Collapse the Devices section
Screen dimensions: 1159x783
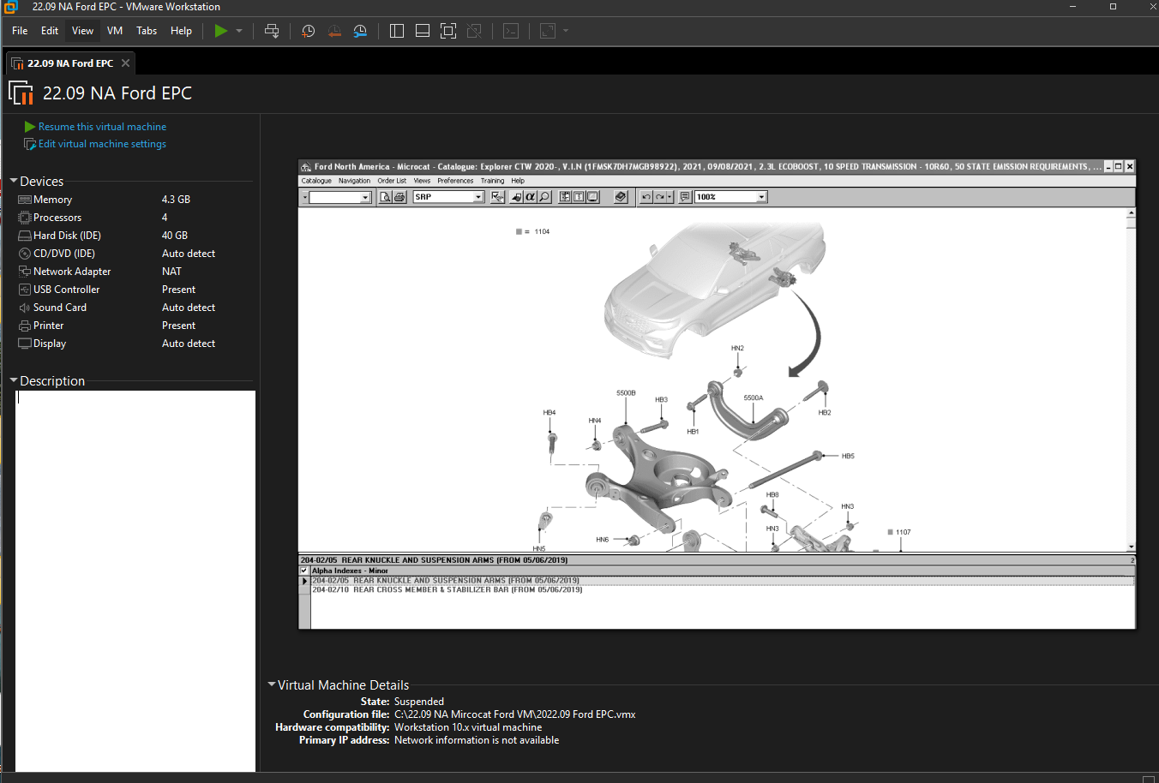pyautogui.click(x=14, y=182)
